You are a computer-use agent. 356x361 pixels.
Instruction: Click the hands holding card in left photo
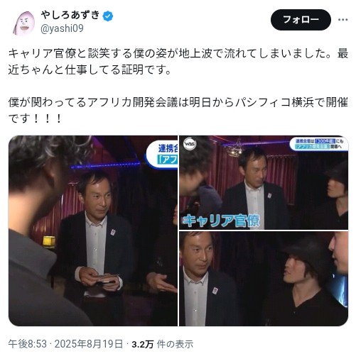click(x=99, y=279)
